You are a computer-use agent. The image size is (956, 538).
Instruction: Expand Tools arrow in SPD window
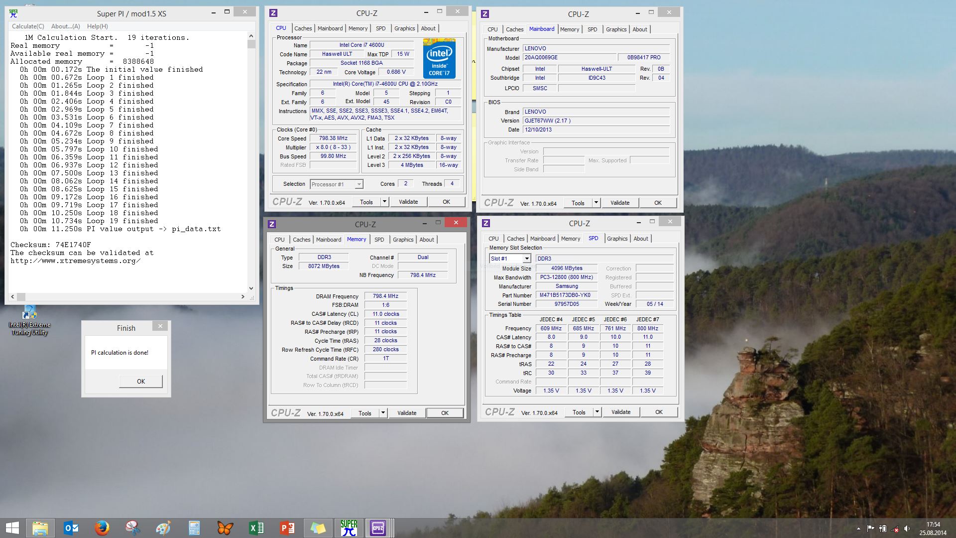click(597, 412)
